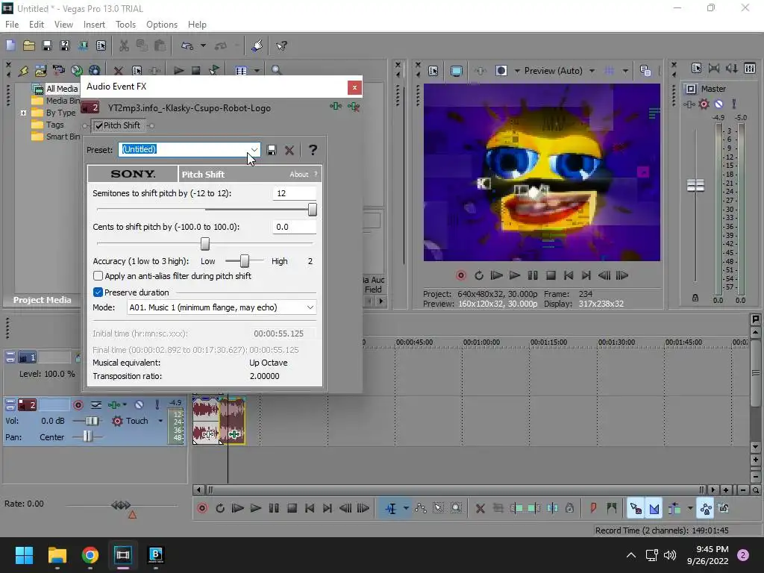Viewport: 764px width, 573px height.
Task: Click the Plug-In Chain icon in Audio Event FX
Action: tap(336, 106)
